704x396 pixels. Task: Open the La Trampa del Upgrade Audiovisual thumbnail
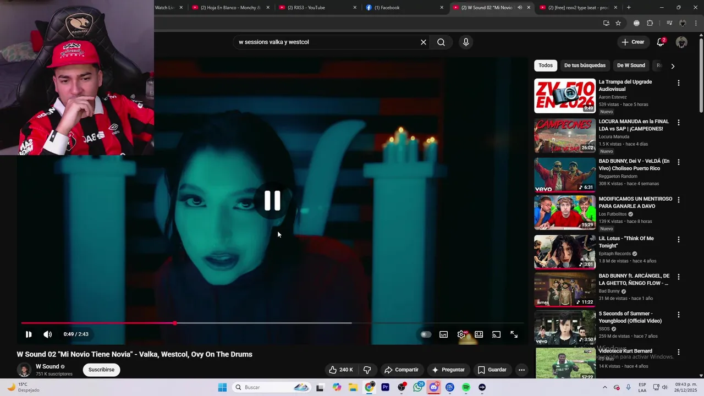tap(565, 96)
